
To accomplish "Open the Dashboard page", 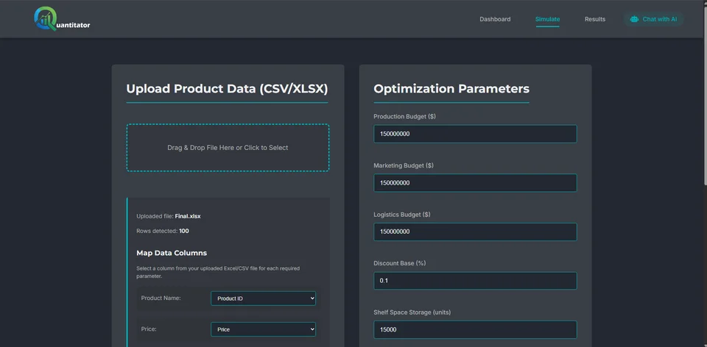I will 495,19.
